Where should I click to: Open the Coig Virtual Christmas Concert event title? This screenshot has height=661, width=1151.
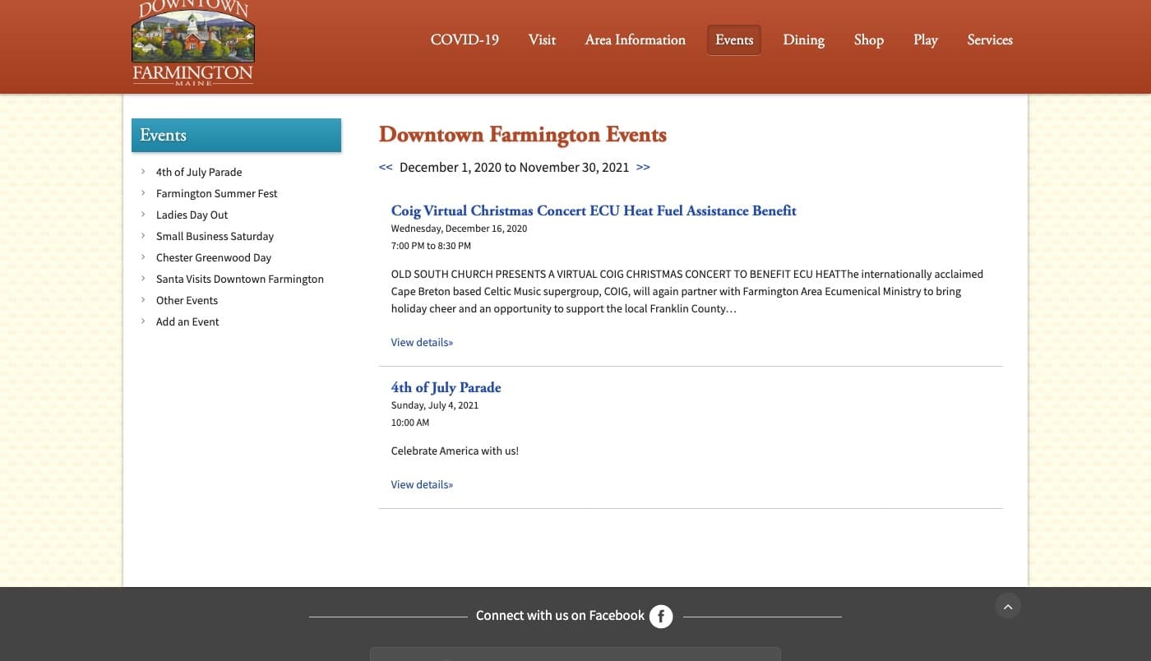pos(594,210)
